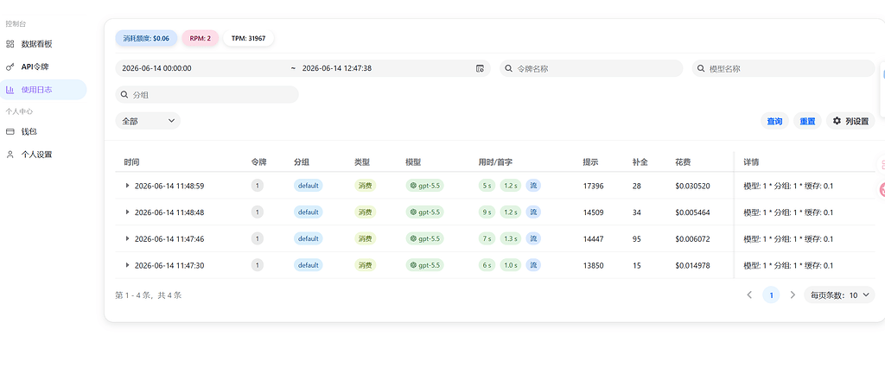Go to next page arrow

pos(793,294)
